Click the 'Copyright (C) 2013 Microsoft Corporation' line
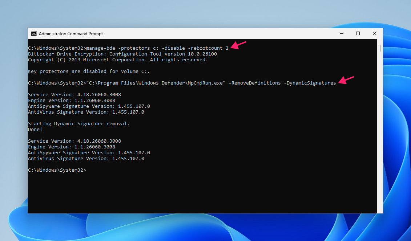The width and height of the screenshot is (411, 241). 118,60
